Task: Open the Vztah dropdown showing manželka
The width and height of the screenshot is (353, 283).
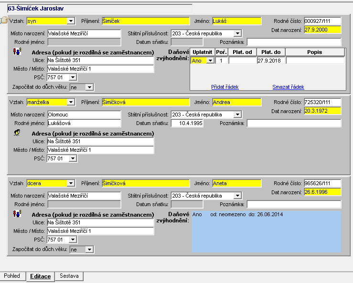Action: (71, 102)
